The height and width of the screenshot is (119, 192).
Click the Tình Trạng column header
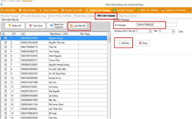pos(93,34)
